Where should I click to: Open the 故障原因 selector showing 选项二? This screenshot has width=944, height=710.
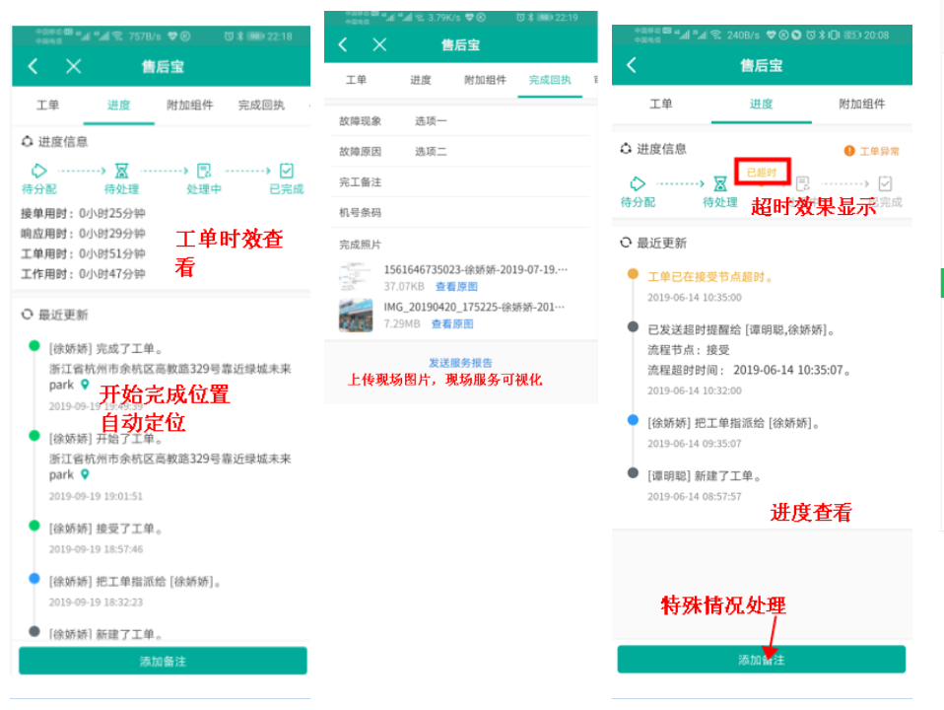431,152
